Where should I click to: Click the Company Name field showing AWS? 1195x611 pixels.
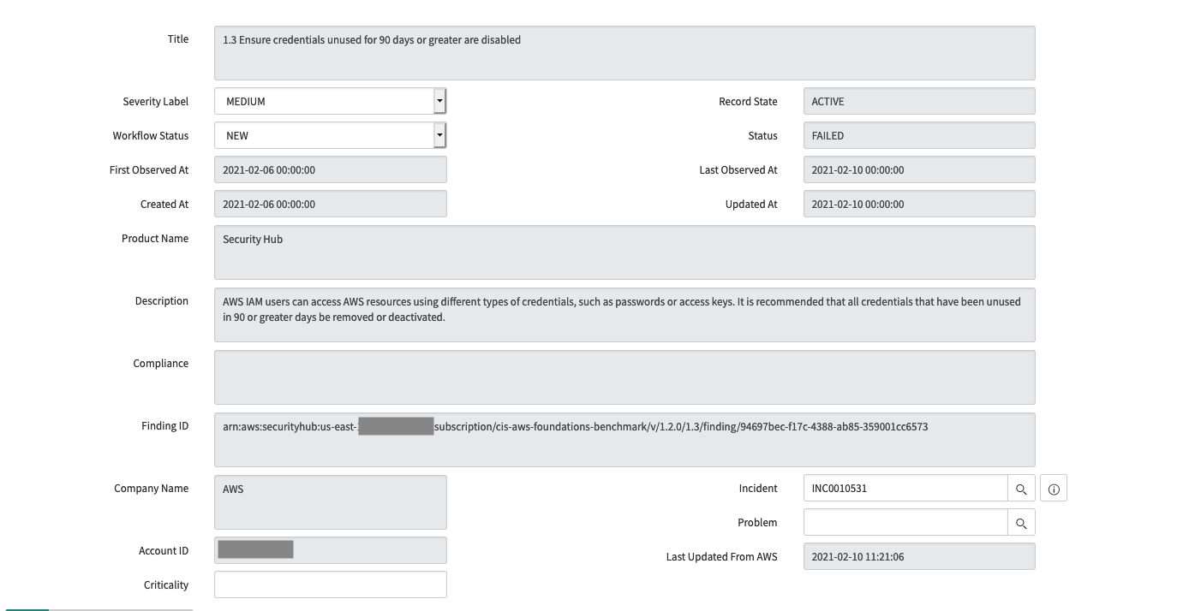(x=330, y=501)
